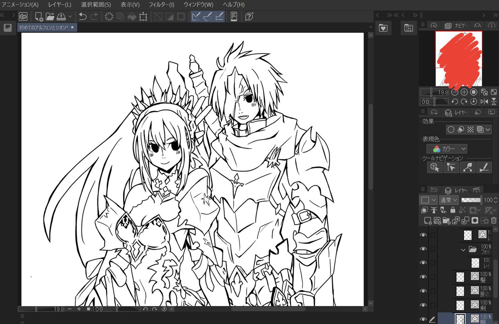Toggle snap to special ruler
This screenshot has height=324, width=499.
click(x=208, y=17)
